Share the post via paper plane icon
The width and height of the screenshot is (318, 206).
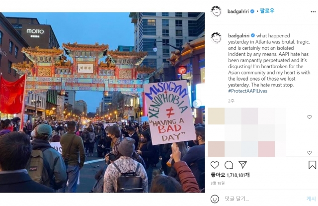242,165
